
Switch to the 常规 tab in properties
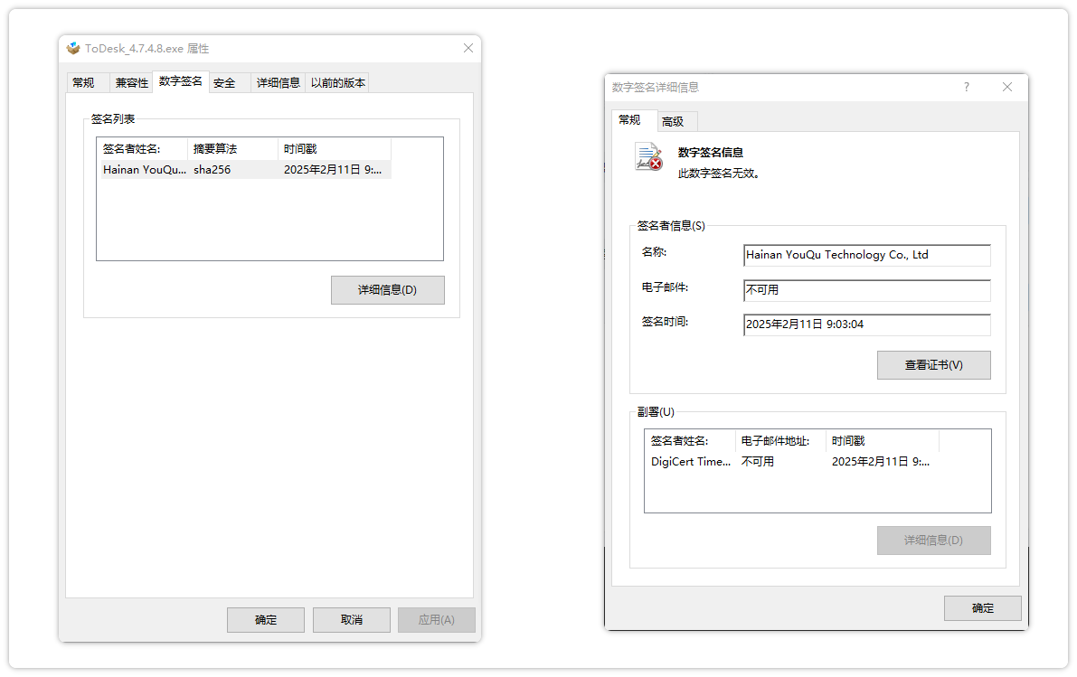[83, 83]
